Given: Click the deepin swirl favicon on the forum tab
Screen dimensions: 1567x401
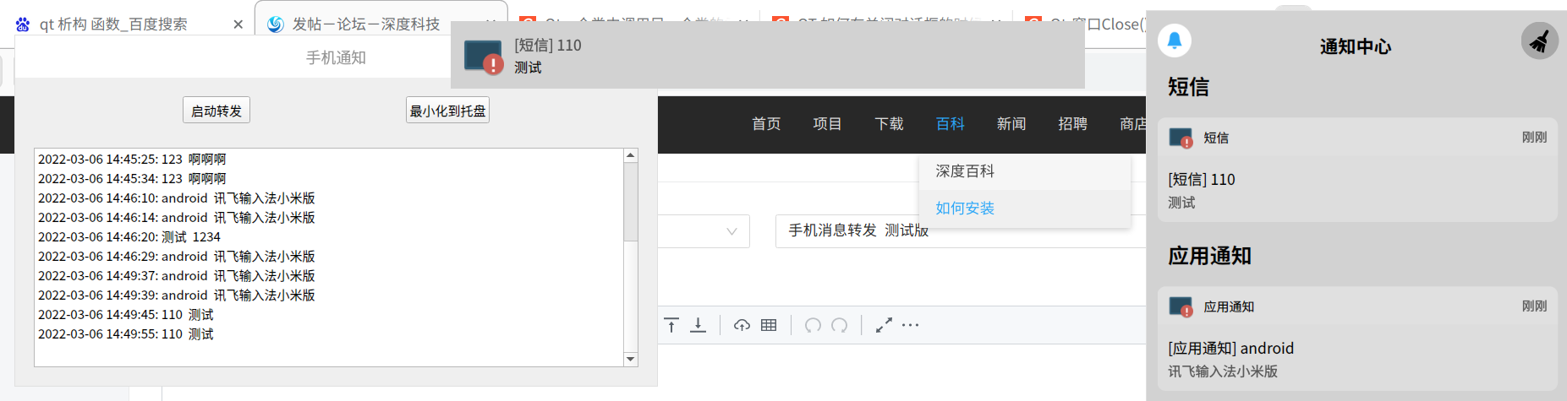Looking at the screenshot, I should 275,24.
